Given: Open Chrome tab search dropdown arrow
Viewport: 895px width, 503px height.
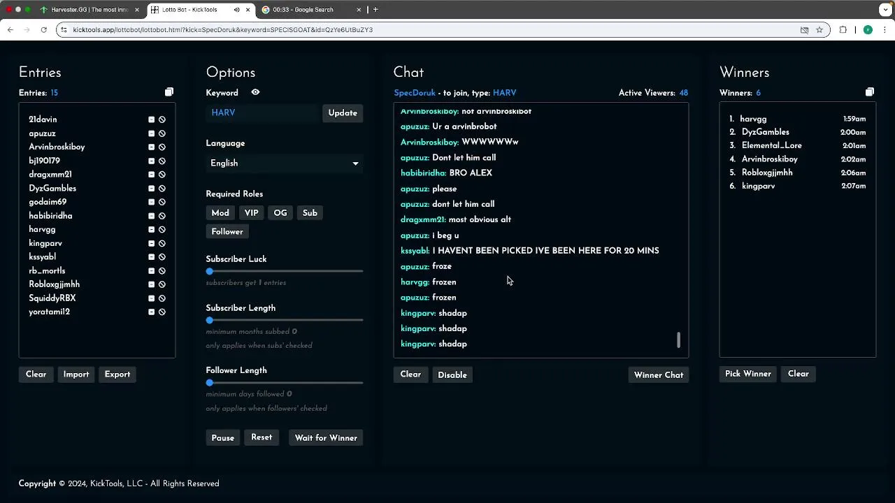Looking at the screenshot, I should (885, 10).
